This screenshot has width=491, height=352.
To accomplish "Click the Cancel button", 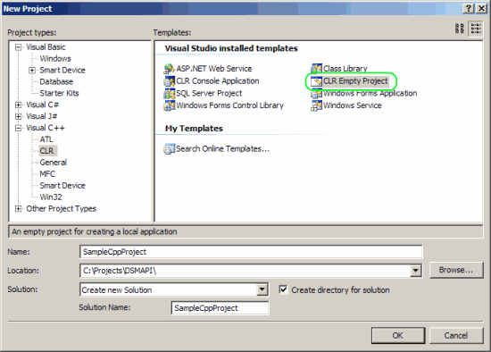I will (x=456, y=335).
